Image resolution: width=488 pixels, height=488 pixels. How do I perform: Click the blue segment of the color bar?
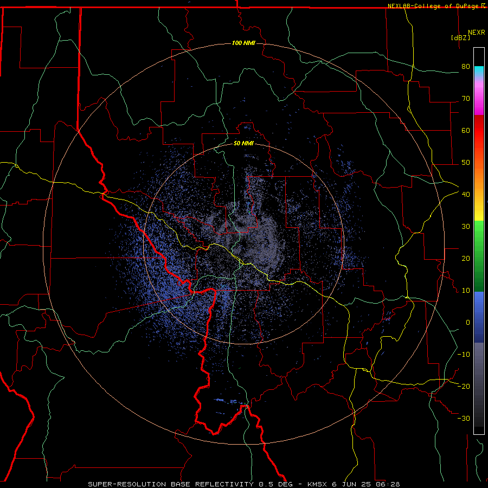click(x=479, y=317)
